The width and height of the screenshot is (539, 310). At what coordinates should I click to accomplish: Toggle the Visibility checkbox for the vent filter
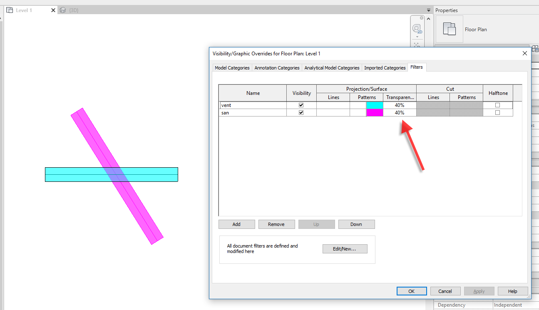(301, 105)
